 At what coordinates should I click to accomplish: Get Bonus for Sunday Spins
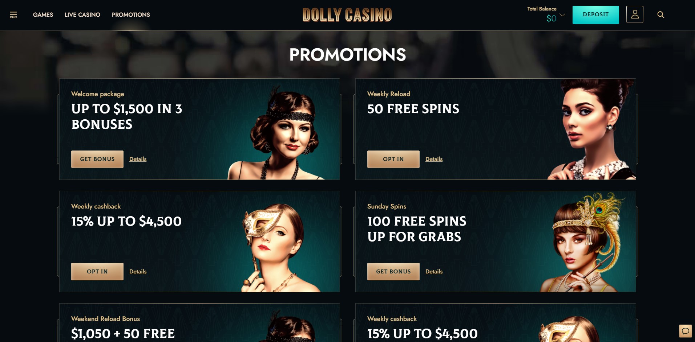[x=393, y=272]
